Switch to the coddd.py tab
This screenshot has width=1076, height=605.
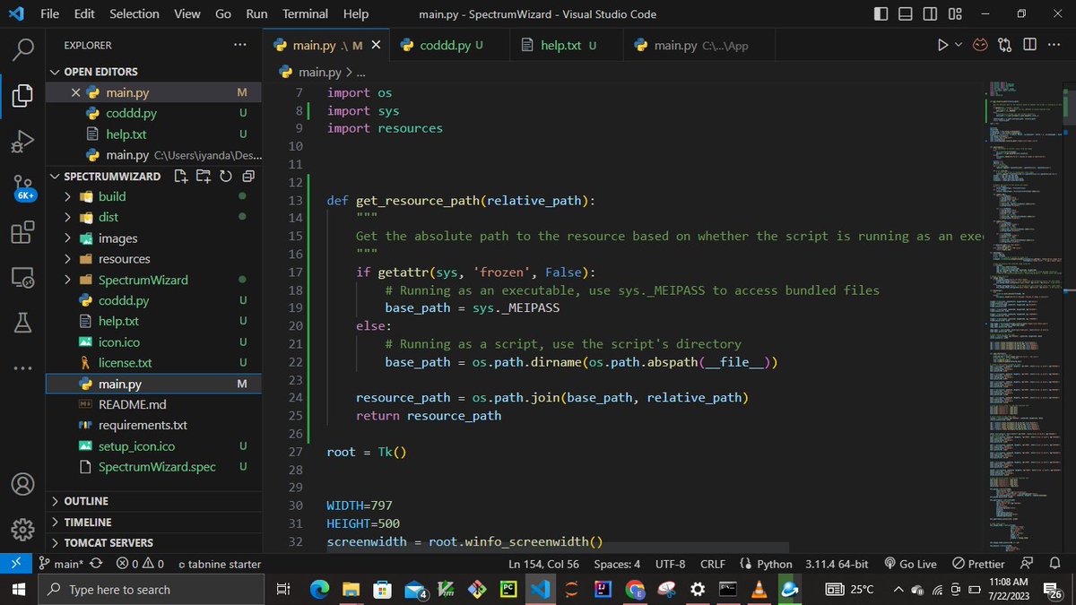click(x=451, y=45)
